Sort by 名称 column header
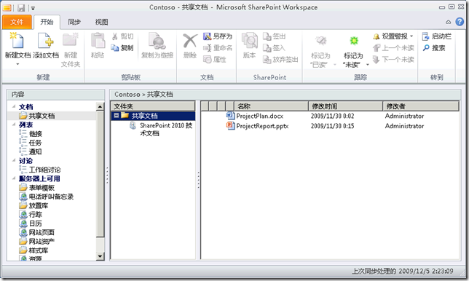This screenshot has height=281, width=469. tap(272, 106)
